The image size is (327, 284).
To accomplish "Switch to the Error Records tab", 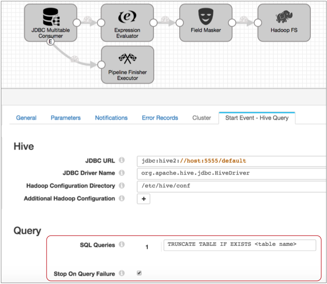I will coord(160,118).
